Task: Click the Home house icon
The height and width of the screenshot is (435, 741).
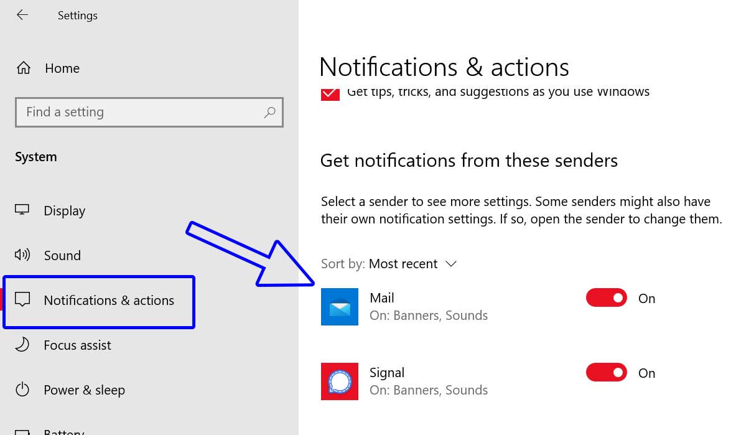Action: pos(23,68)
